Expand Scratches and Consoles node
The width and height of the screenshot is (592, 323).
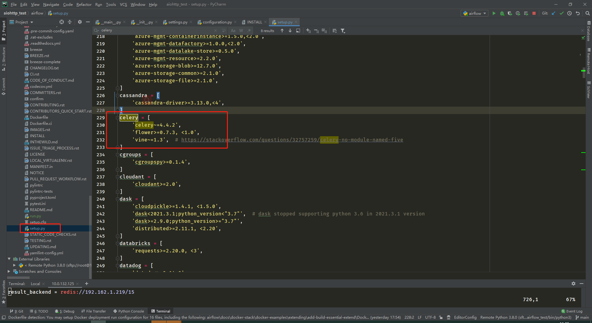tap(9, 271)
